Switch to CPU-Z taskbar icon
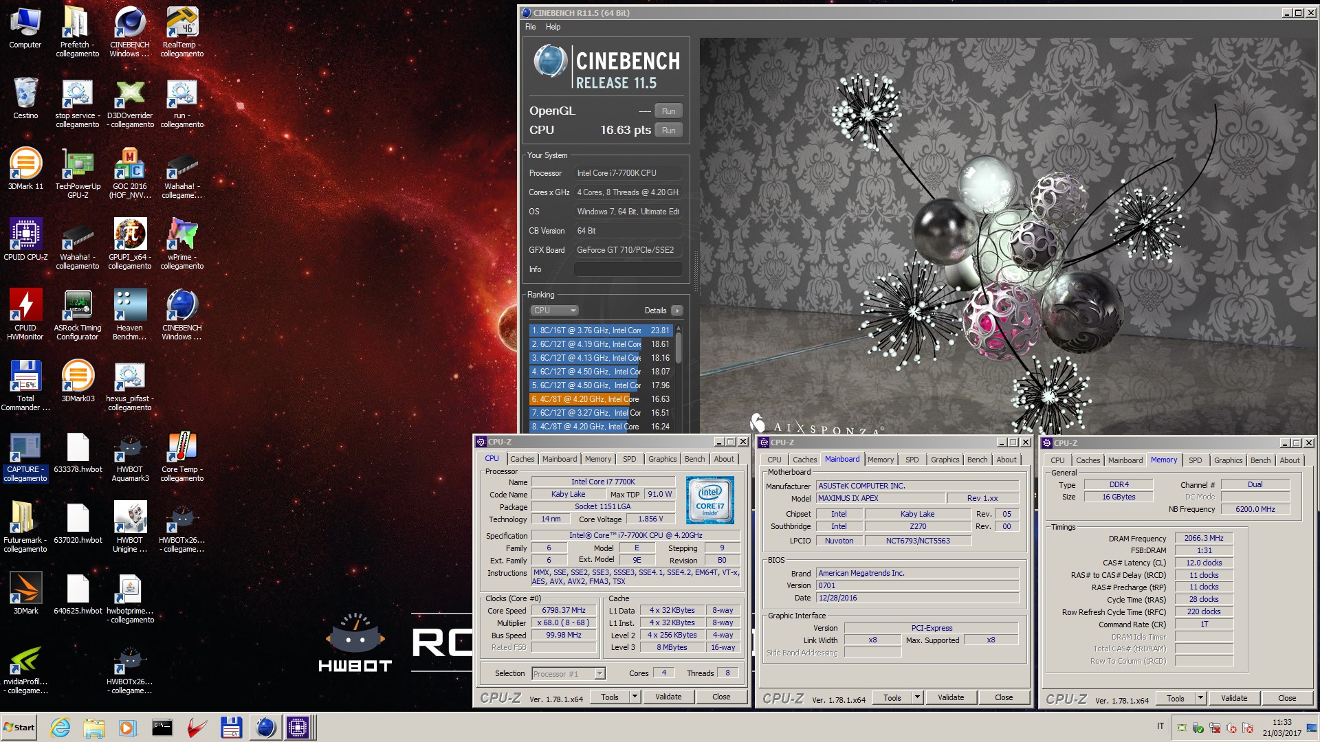Screen dimensions: 1320x742 click(298, 727)
